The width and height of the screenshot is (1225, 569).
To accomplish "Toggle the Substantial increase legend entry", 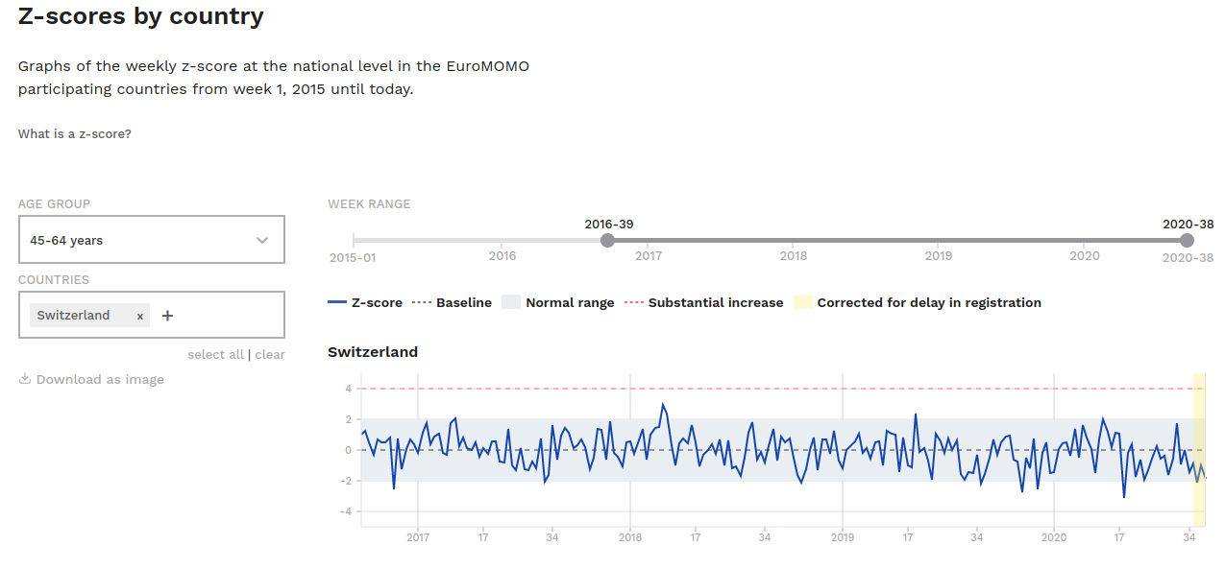I will point(704,302).
